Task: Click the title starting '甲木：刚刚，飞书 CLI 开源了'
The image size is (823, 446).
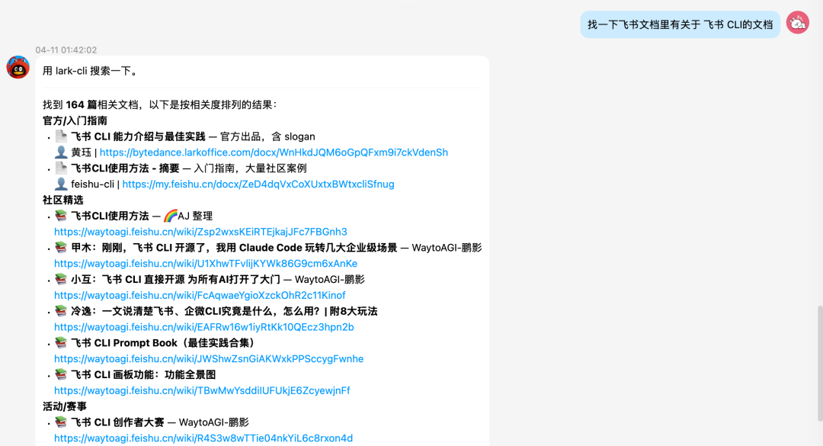Action: tap(234, 248)
